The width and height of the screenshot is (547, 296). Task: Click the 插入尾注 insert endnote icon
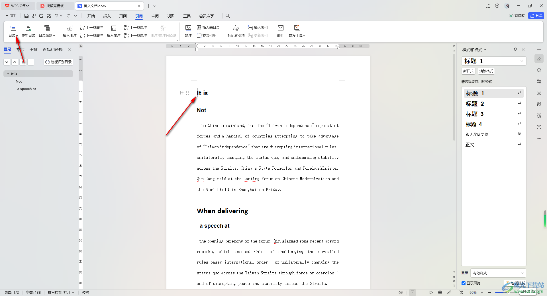113,28
